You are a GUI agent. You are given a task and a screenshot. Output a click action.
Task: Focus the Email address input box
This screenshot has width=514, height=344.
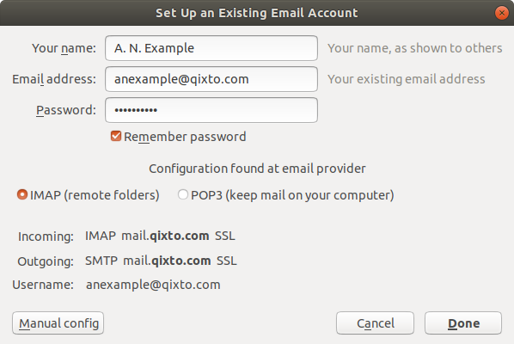tap(211, 79)
